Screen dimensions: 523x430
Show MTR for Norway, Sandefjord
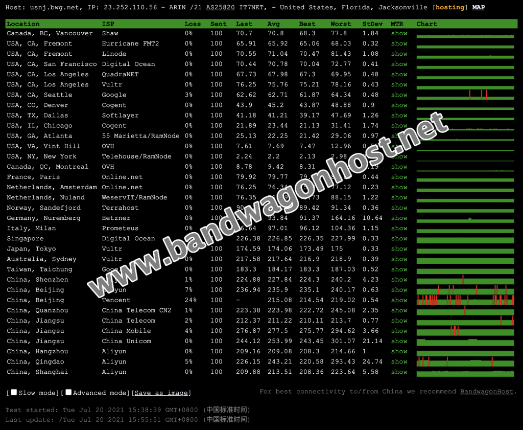pyautogui.click(x=399, y=208)
